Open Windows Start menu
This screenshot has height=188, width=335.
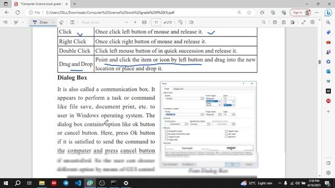6,183
